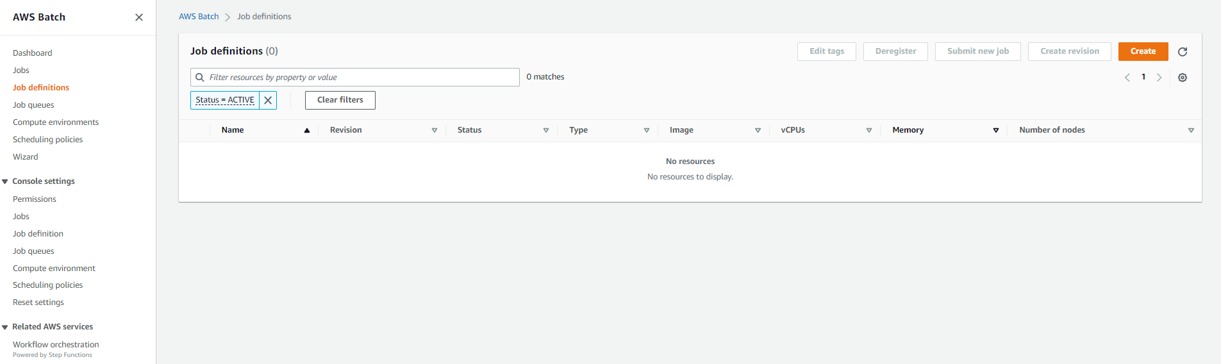Sort by Status column arrow
The height and width of the screenshot is (364, 1221).
click(x=546, y=130)
